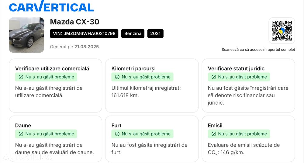Click the Furt status badge
Screen dimensions: 304x163
(143, 134)
